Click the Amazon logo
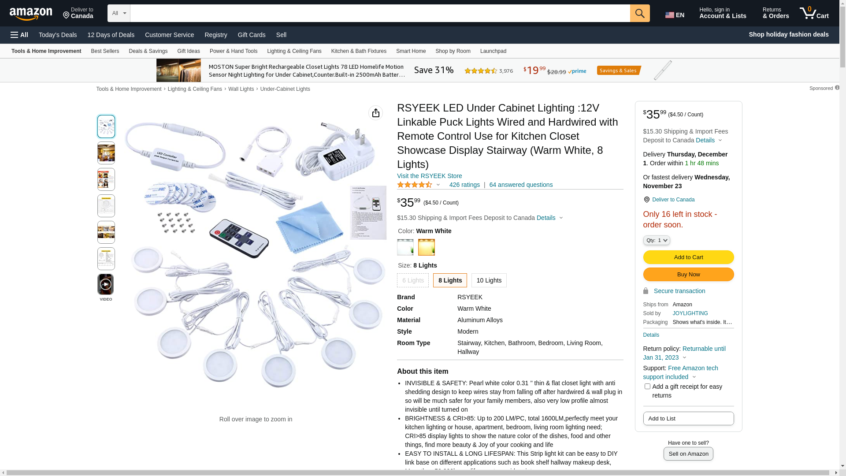Viewport: 846px width, 476px height. coord(31,14)
